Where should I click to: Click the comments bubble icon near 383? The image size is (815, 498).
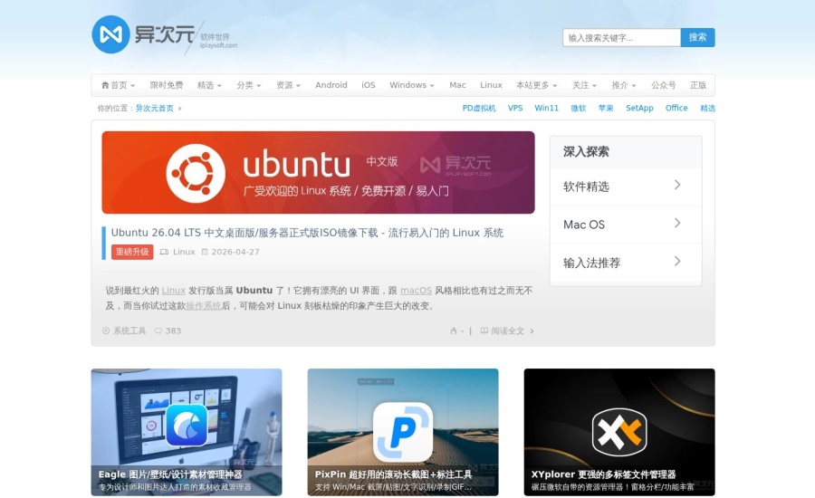point(158,330)
